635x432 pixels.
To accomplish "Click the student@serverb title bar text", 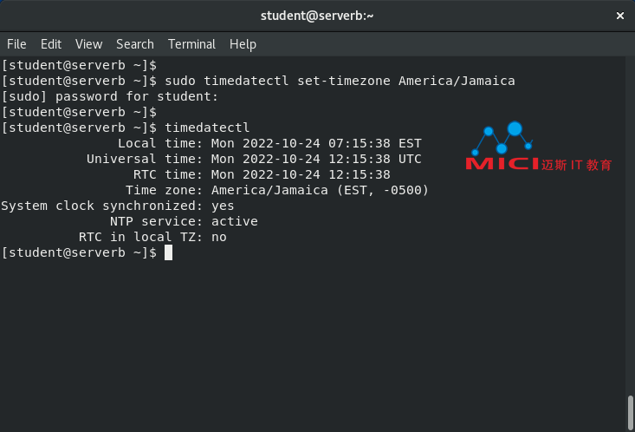I will [x=317, y=16].
